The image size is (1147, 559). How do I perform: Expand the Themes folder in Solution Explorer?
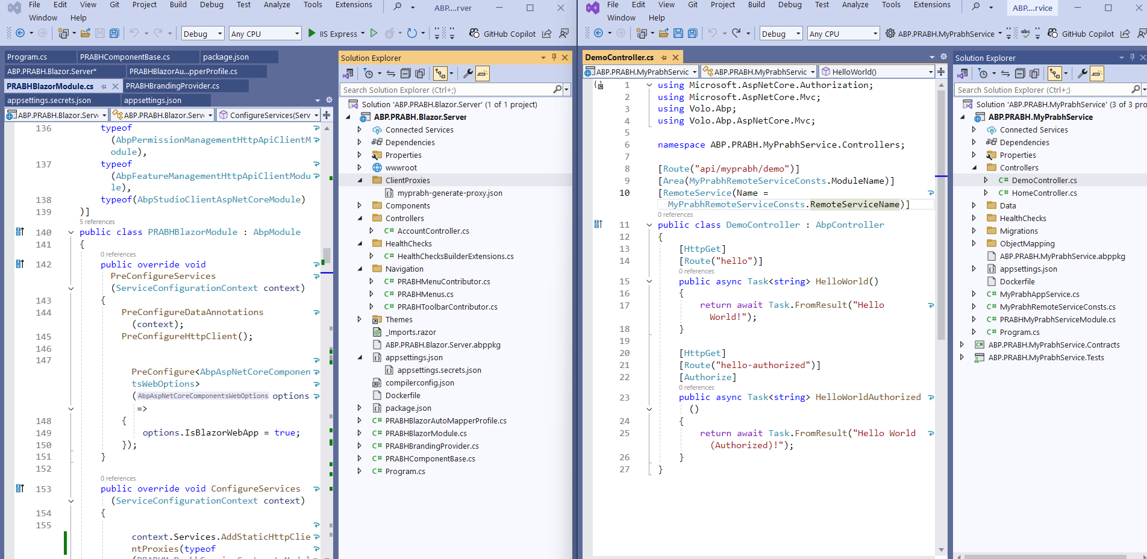(360, 319)
